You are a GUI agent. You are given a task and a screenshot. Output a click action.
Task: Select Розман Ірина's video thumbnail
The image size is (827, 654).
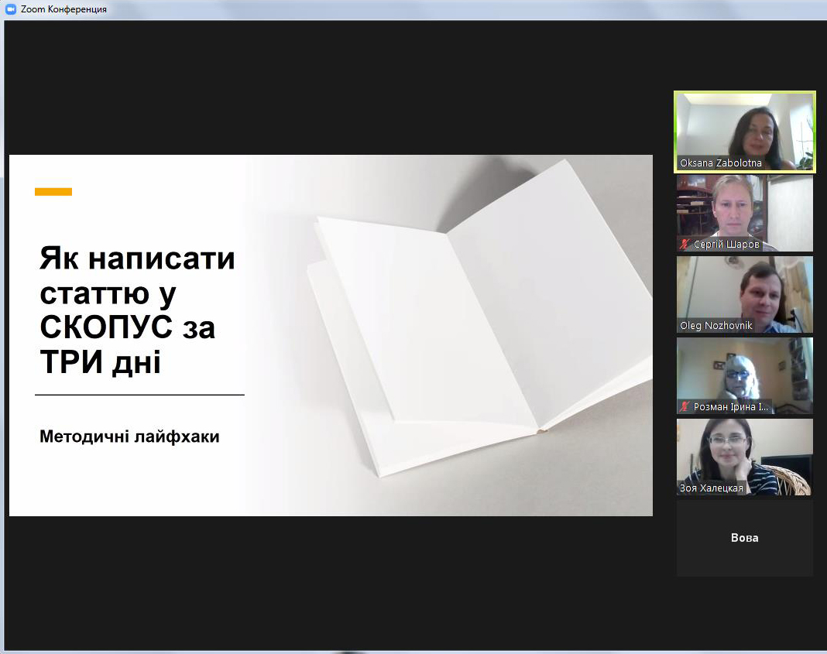[745, 375]
